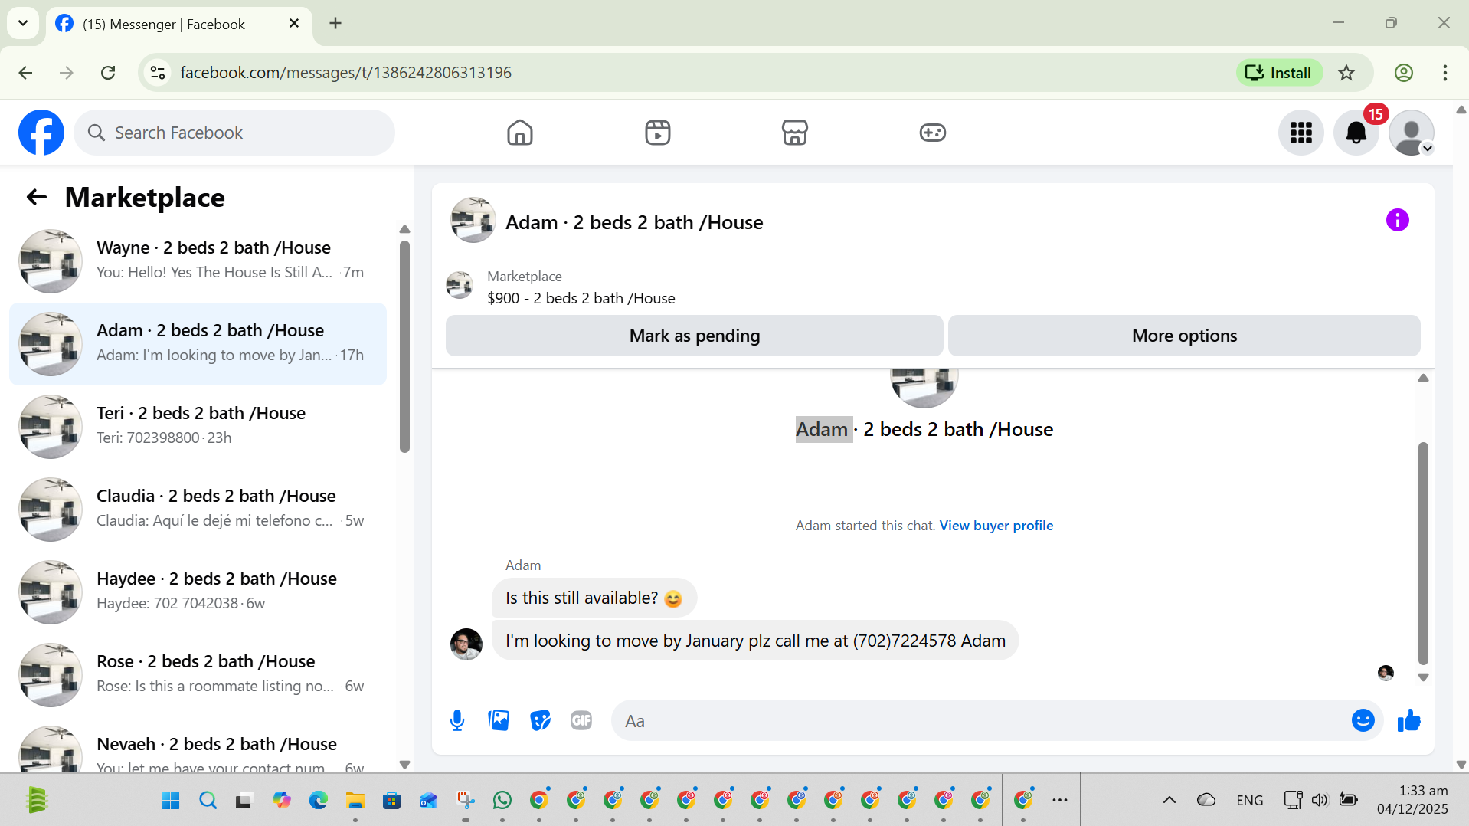Open the tab search dropdown
Screen dimensions: 1469x826
(23, 23)
